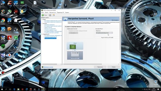Click the taskbar search magnifier
The image size is (161, 91).
[6, 89]
